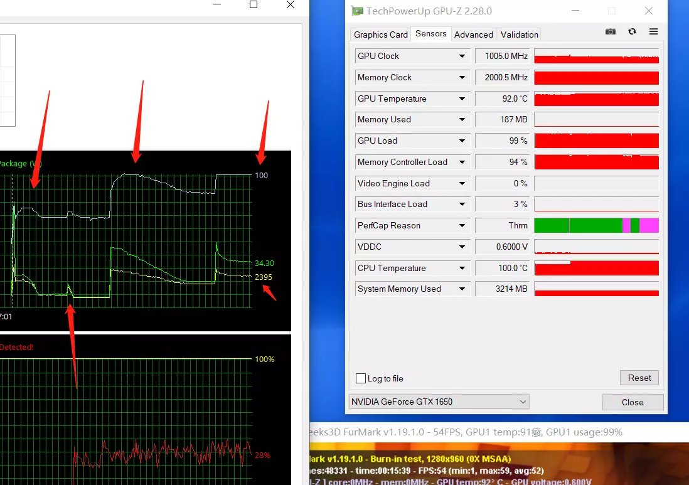Click the PerfCap Reason color bar graph
The height and width of the screenshot is (485, 689).
pyautogui.click(x=596, y=225)
